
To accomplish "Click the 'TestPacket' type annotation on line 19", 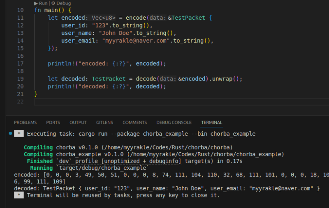I will [x=109, y=79].
